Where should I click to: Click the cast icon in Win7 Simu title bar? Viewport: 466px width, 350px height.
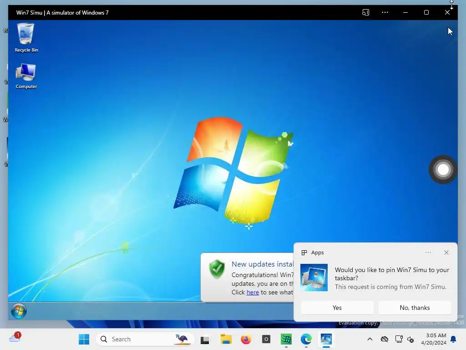click(x=365, y=12)
